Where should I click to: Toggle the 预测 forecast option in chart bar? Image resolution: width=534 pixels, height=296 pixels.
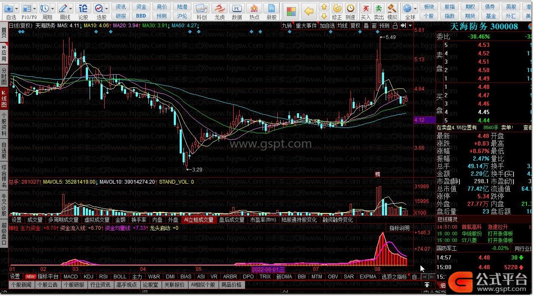(384, 26)
